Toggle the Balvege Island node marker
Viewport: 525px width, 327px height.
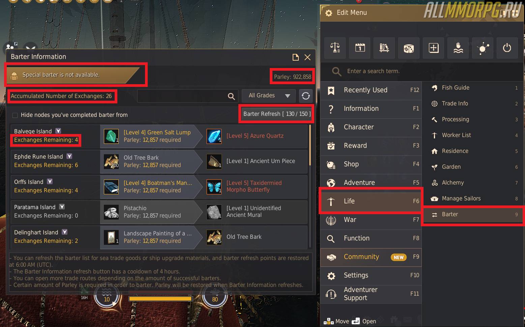pyautogui.click(x=58, y=131)
